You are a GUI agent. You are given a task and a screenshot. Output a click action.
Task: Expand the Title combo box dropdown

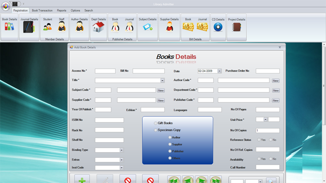[162, 81]
